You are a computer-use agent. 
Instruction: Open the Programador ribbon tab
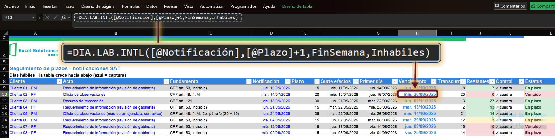point(244,6)
